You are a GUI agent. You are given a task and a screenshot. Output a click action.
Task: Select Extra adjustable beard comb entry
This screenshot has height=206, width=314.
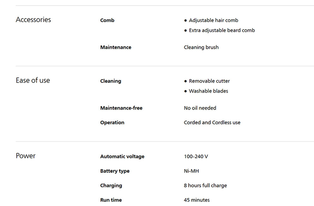pyautogui.click(x=222, y=30)
